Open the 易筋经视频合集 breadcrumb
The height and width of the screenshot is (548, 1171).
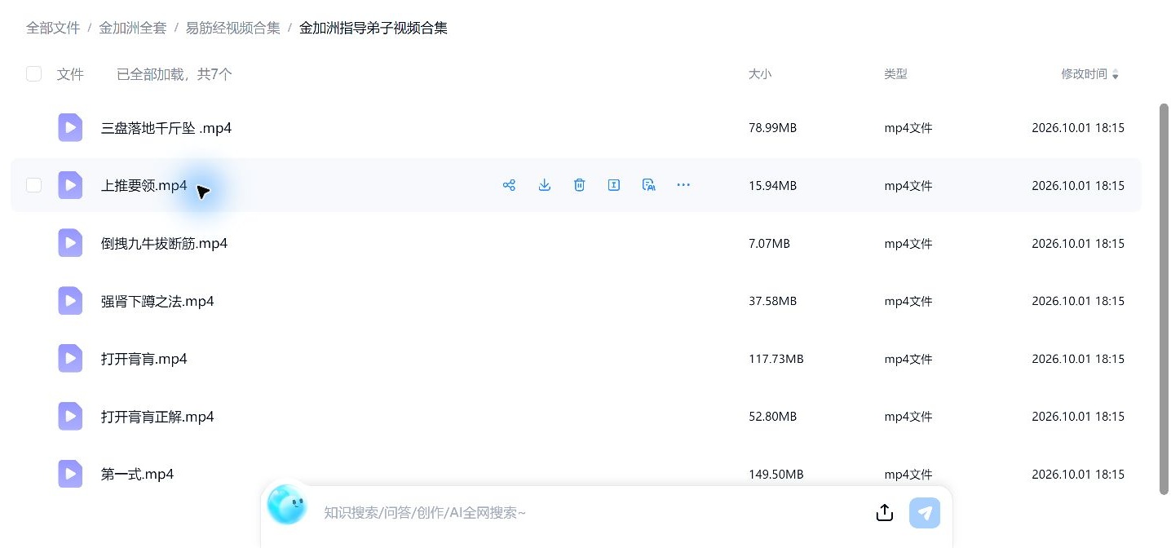coord(233,28)
